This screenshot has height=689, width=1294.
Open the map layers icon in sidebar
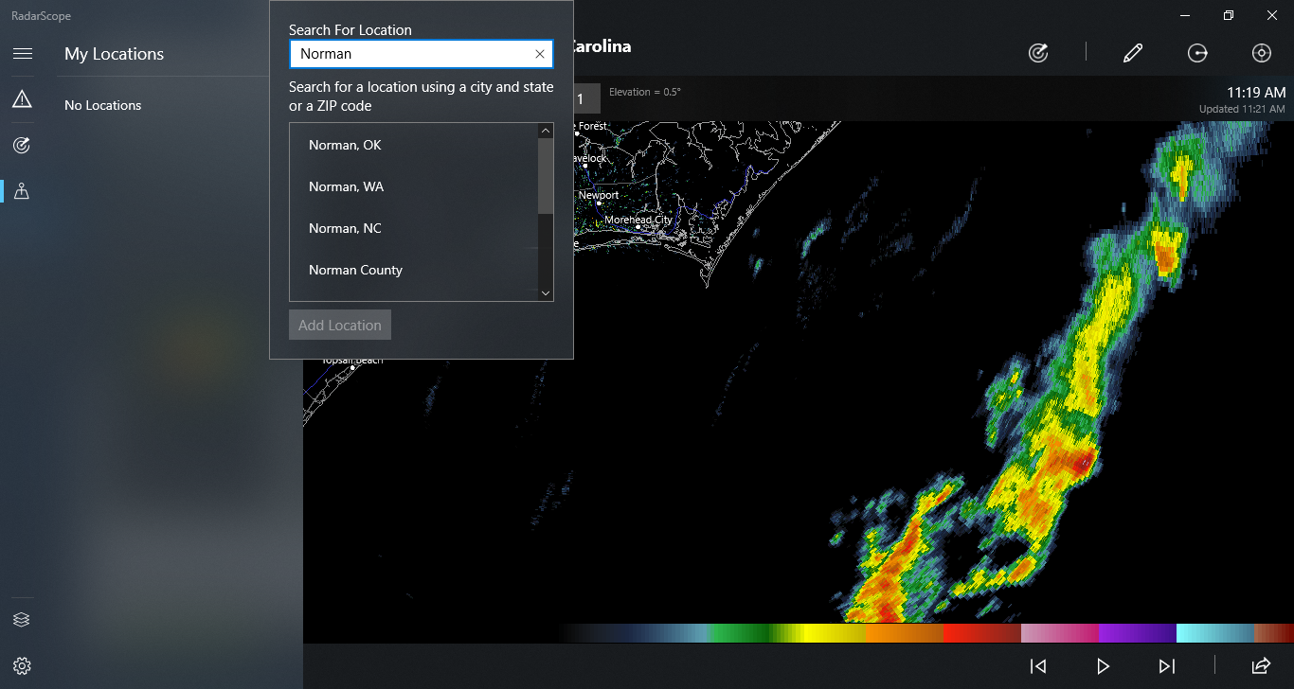[21, 619]
